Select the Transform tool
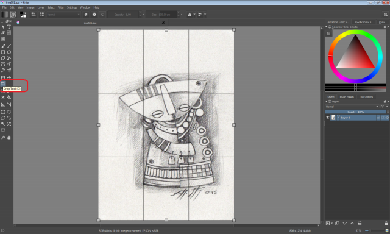390x234 pixels. click(3, 77)
